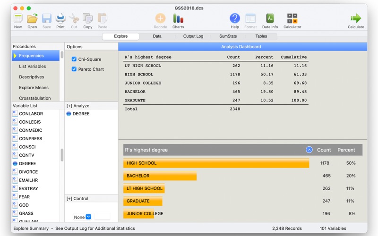
Task: Select the Frequencies procedure
Action: pyautogui.click(x=36, y=56)
